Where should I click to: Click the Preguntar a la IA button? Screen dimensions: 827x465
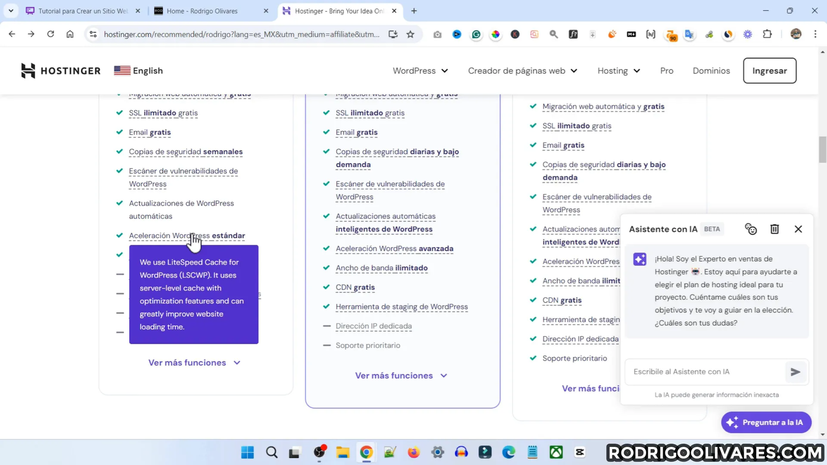click(766, 423)
